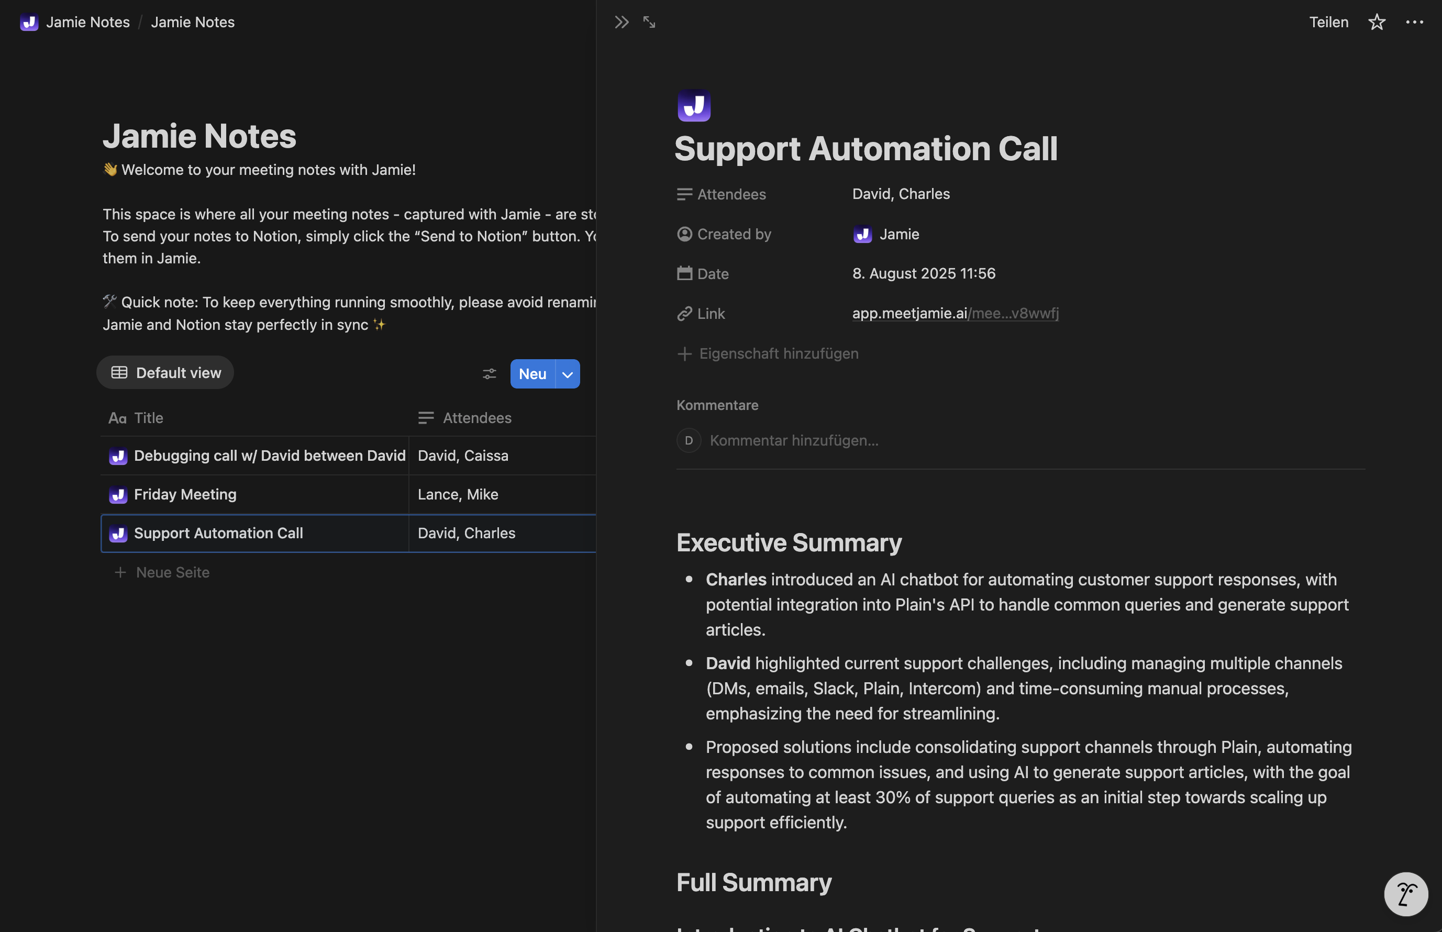
Task: Click the Jamie Notes workspace icon in the breadcrumb
Action: pyautogui.click(x=29, y=23)
